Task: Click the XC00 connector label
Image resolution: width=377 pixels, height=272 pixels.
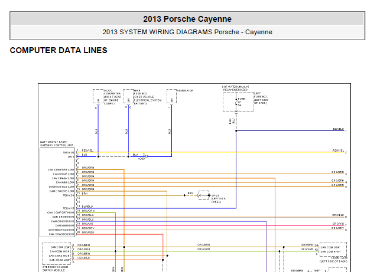Action: point(141,159)
